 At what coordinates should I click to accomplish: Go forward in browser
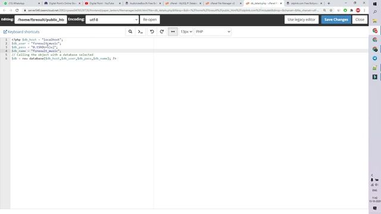tap(11, 11)
